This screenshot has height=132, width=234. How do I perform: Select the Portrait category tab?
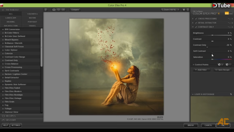33,22
